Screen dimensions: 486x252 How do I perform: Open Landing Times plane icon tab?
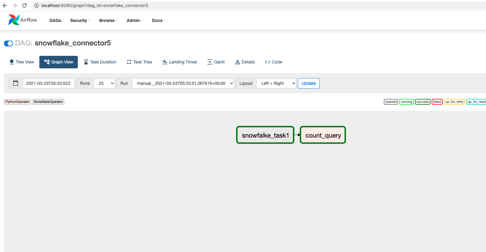click(x=165, y=62)
